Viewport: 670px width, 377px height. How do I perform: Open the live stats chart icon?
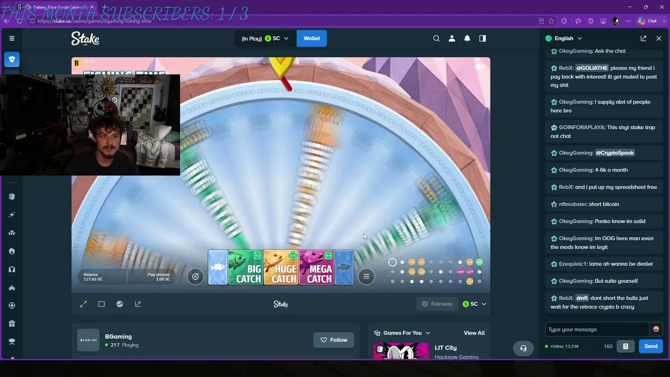[120, 304]
